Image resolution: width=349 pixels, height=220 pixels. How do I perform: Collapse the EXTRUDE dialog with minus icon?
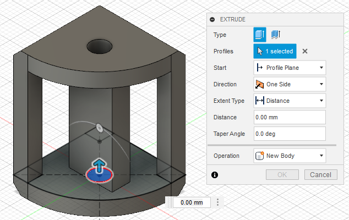pyautogui.click(x=212, y=20)
